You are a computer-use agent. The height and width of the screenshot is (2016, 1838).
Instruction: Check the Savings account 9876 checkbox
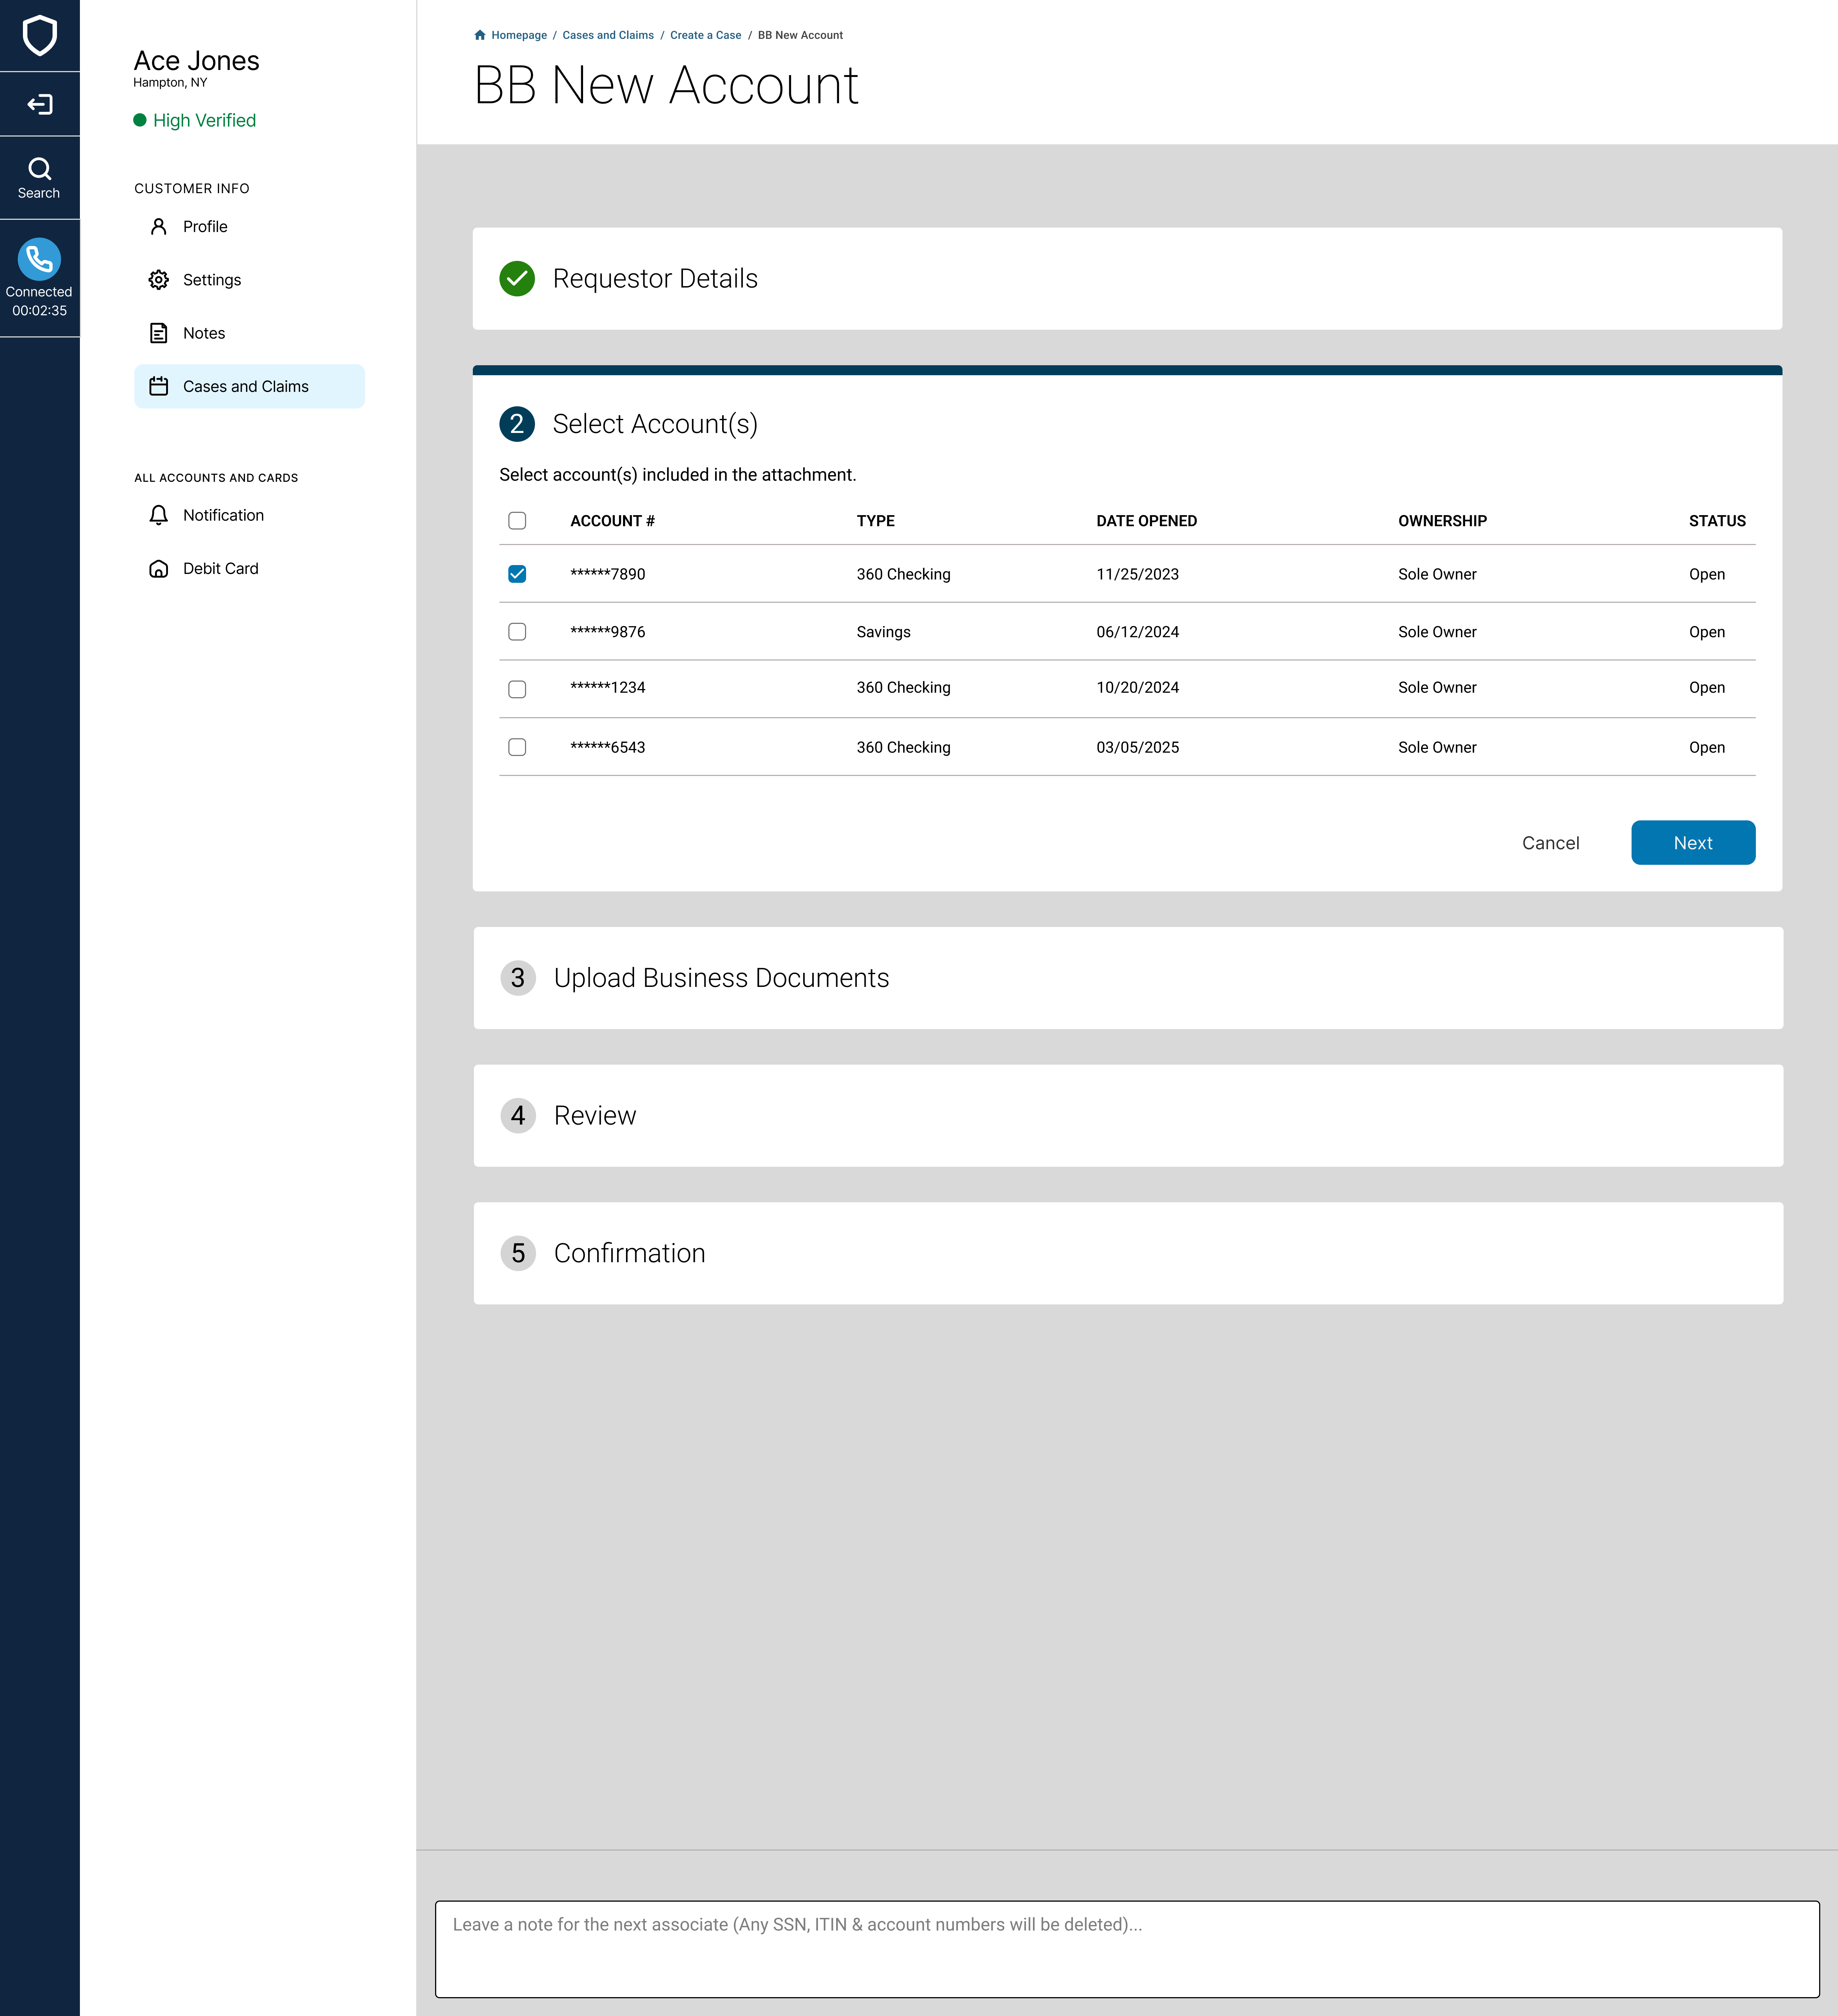(x=517, y=632)
